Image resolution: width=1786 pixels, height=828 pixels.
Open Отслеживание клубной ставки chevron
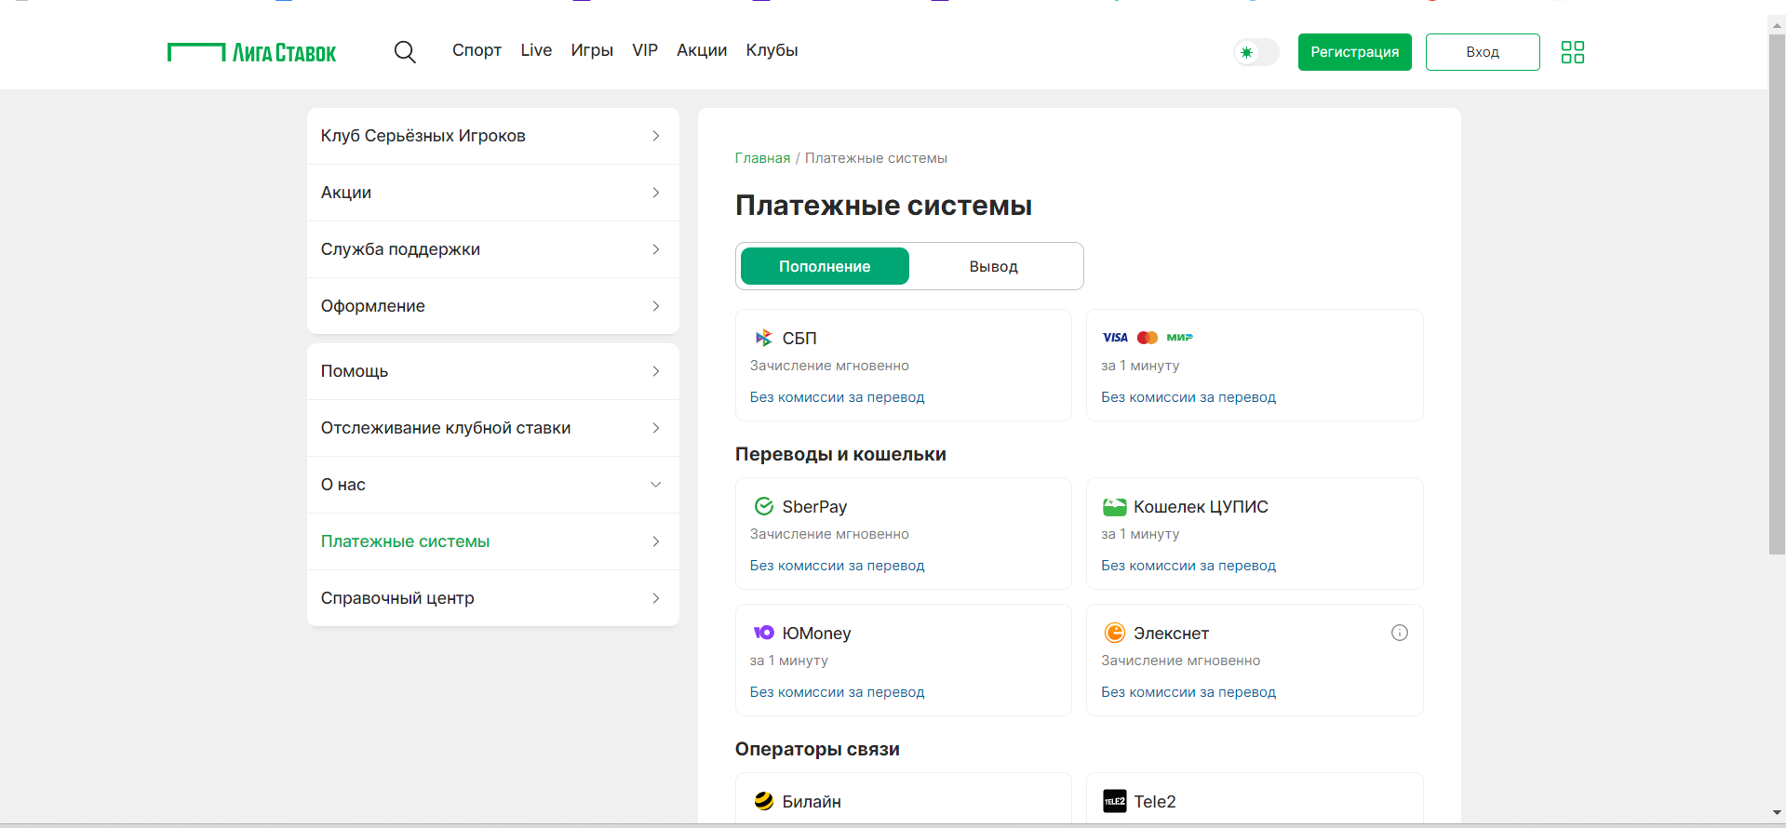656,428
